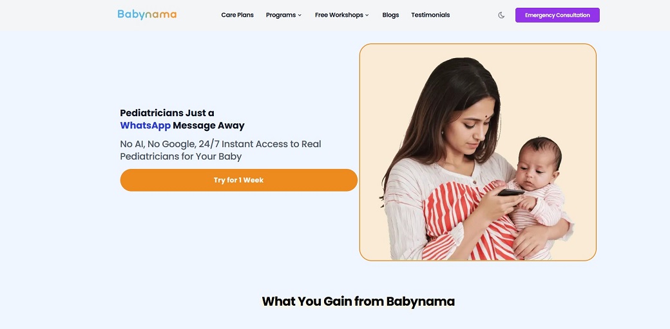The image size is (670, 329).
Task: Click the Emergency Consultation button
Action: [557, 15]
